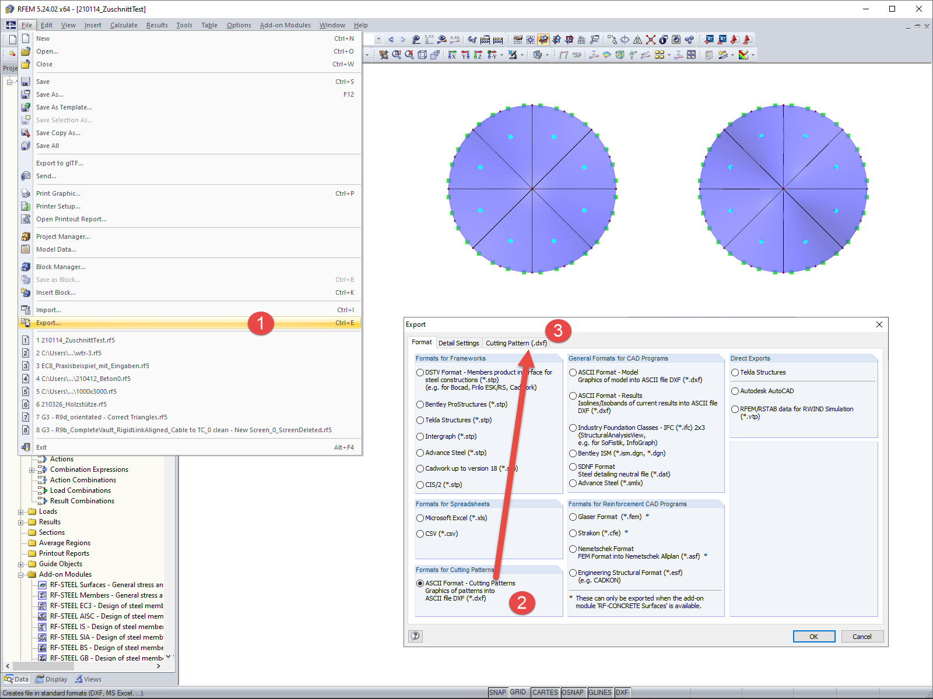The width and height of the screenshot is (933, 699).
Task: Select the View in Z-direction icon
Action: (477, 55)
